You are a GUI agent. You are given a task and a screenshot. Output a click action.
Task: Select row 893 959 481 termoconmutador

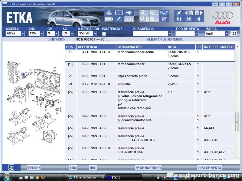(150, 68)
